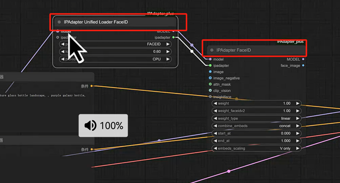
Task: Increase end_at value with right arrow
Action: point(297,141)
